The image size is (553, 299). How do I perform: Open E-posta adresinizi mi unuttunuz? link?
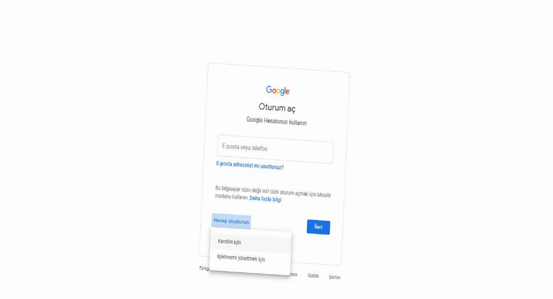(250, 165)
